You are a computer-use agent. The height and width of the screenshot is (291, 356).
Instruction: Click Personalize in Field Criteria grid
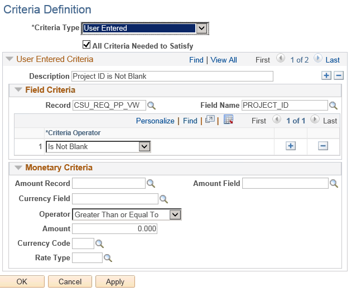pyautogui.click(x=155, y=121)
